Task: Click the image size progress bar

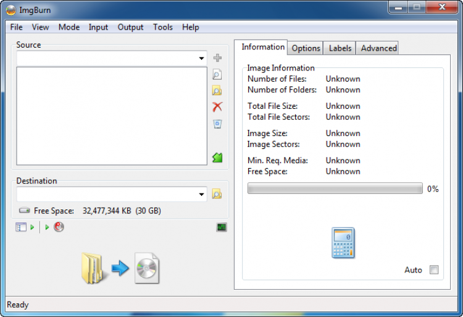Action: click(x=335, y=188)
